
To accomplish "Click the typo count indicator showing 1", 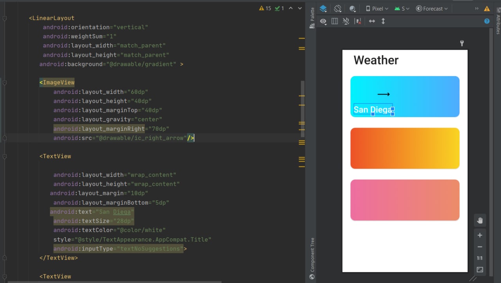I will tap(279, 8).
